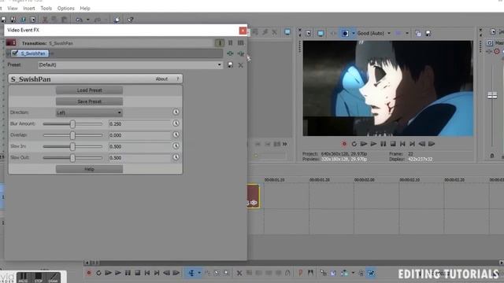Click the Overlap slider handle
This screenshot has width=504, height=283.
[72, 135]
